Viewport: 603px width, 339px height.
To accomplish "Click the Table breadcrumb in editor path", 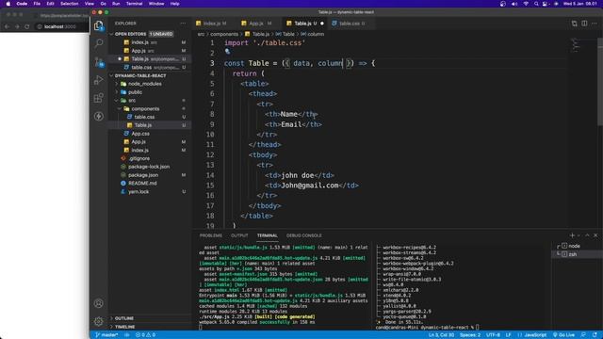I will pos(285,34).
